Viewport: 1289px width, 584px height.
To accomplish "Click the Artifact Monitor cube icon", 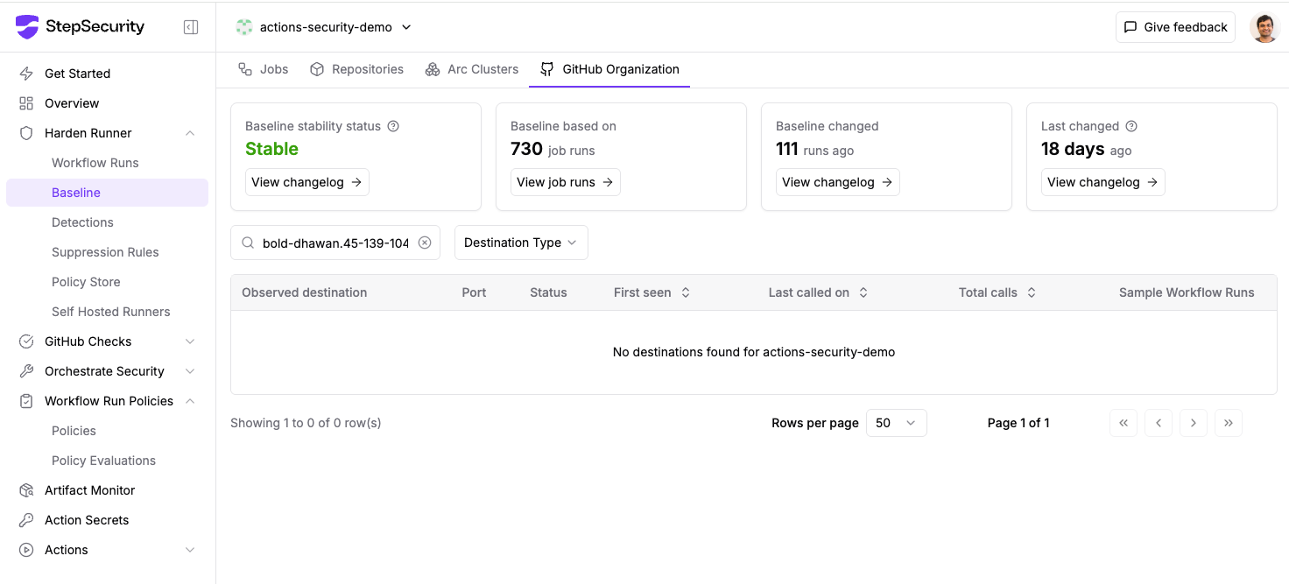I will tap(26, 490).
